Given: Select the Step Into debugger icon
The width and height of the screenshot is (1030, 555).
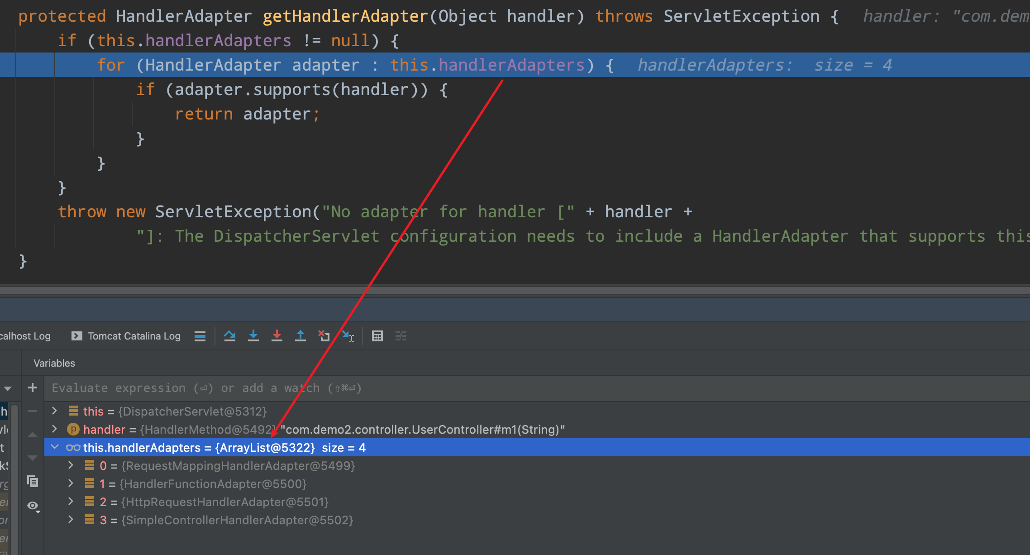Looking at the screenshot, I should click(253, 336).
